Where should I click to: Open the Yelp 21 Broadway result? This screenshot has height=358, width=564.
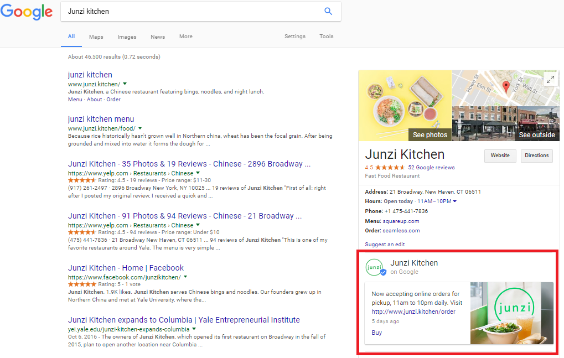click(x=184, y=216)
